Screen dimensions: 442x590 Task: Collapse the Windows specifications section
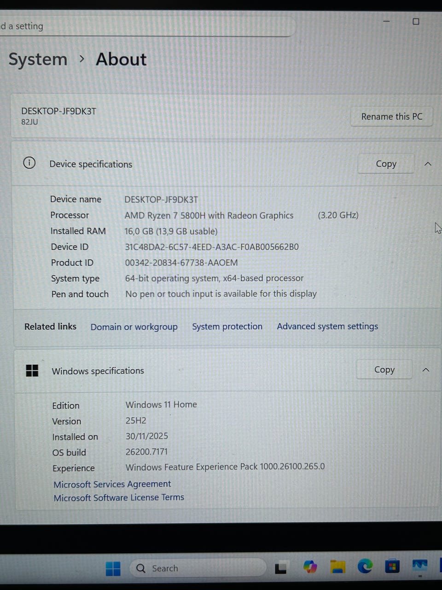tap(426, 370)
